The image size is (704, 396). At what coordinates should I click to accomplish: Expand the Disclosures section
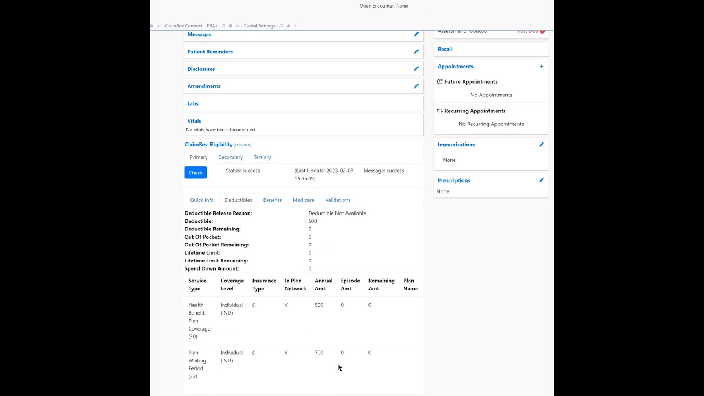(201, 69)
